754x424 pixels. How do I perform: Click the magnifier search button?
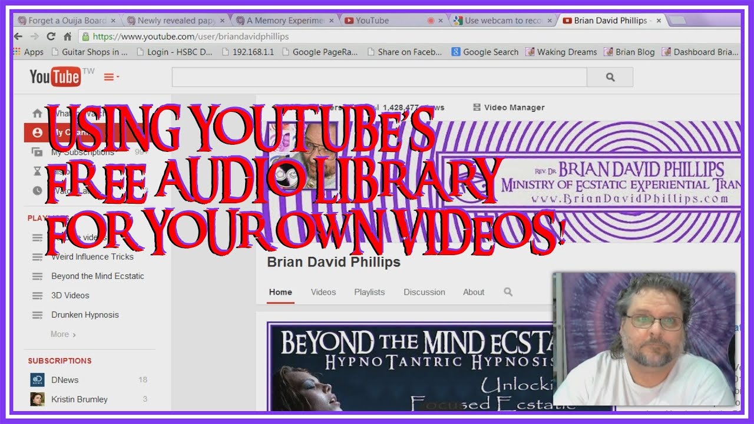tap(610, 77)
